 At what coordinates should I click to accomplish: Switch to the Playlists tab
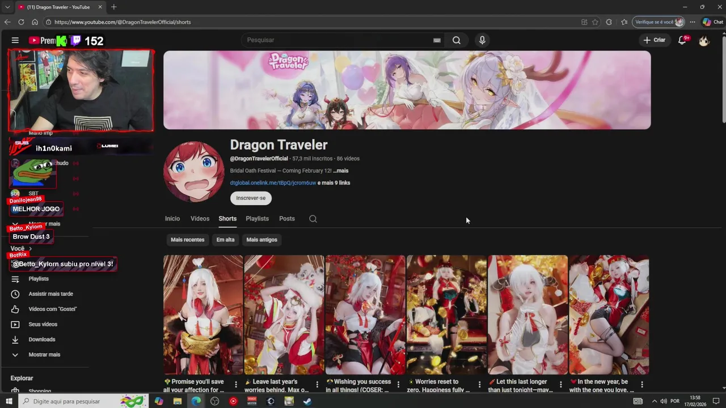click(257, 219)
